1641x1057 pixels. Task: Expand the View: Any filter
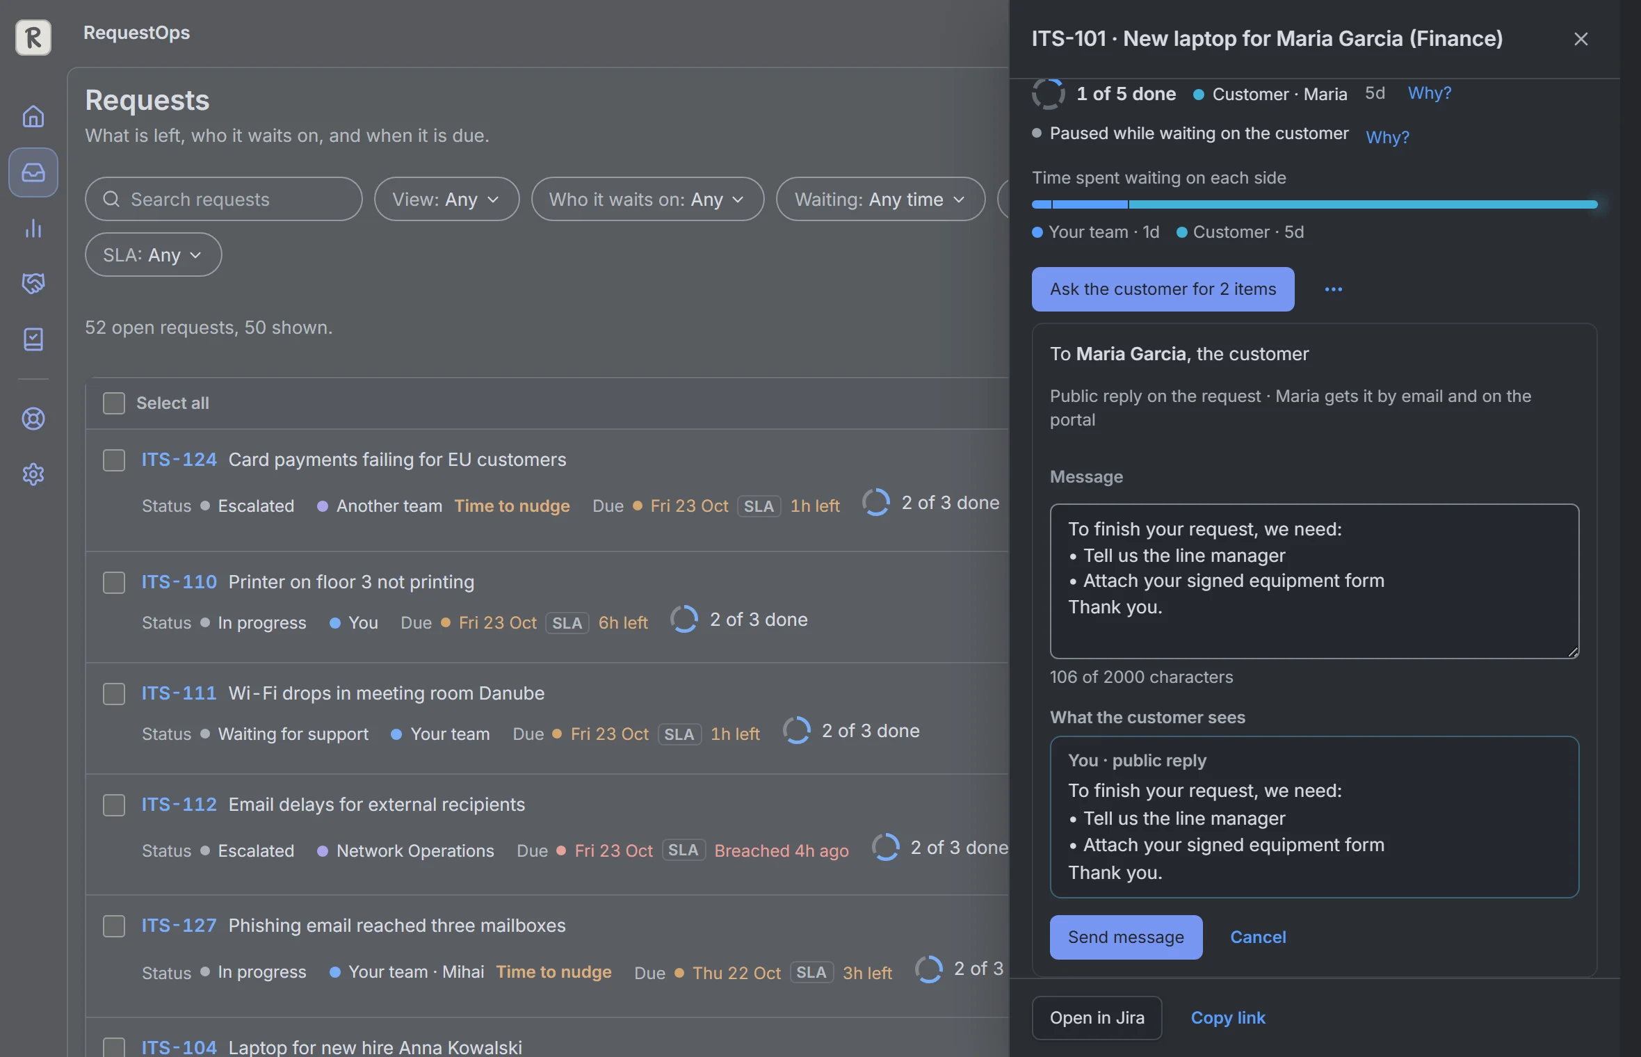pos(446,199)
